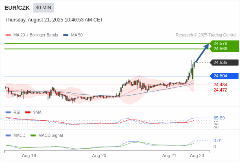Toggle the 9MA red legend entry
Screen dimensions: 240x162
(33, 112)
